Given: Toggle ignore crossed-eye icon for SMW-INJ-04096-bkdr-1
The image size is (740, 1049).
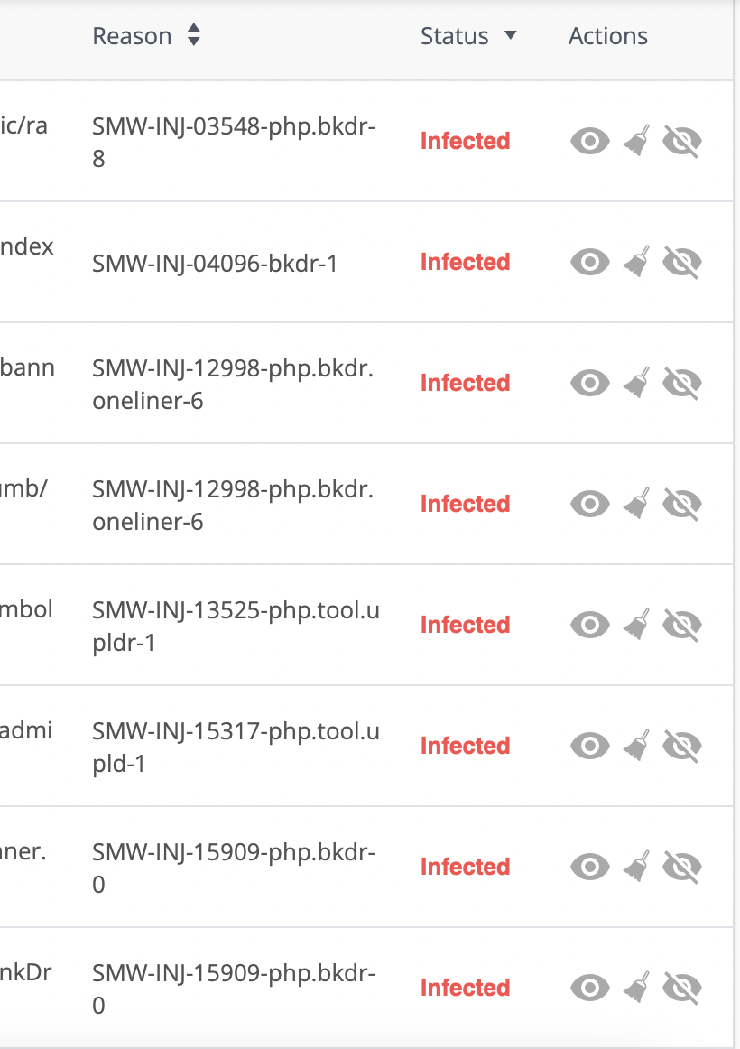Looking at the screenshot, I should tap(682, 262).
